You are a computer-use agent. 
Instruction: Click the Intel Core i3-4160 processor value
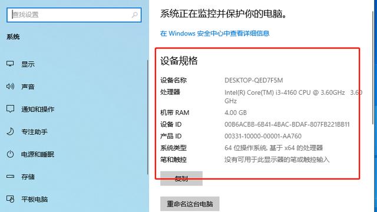pos(293,97)
